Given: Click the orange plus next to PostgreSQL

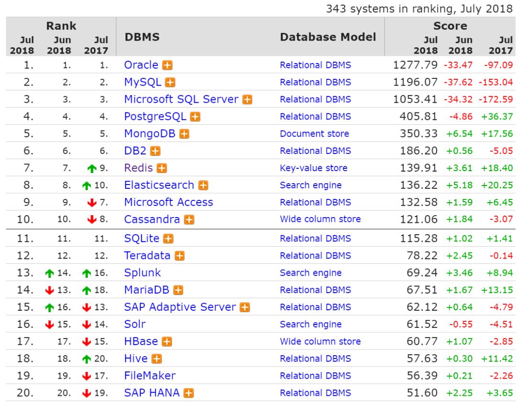Looking at the screenshot, I should click(x=195, y=117).
